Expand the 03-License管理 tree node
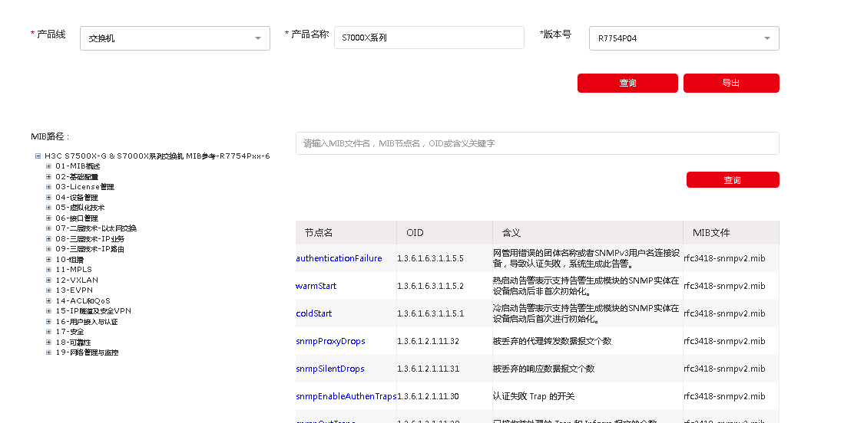Viewport: 854px width, 423px height. click(48, 187)
